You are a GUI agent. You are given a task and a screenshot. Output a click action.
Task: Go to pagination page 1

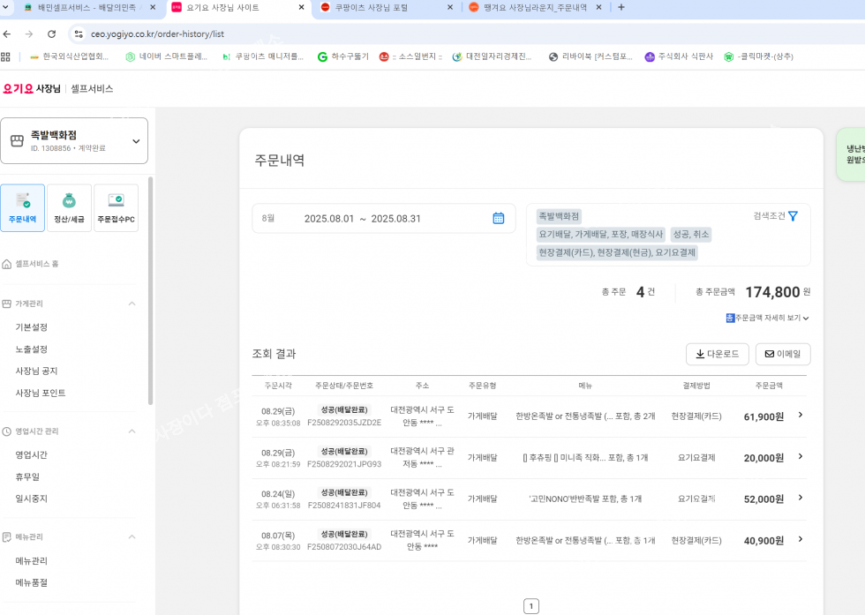(530, 606)
